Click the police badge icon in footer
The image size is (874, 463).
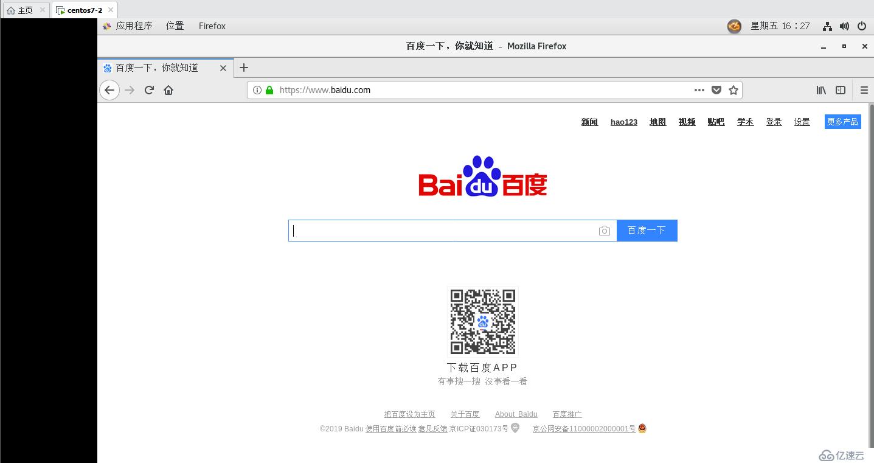(642, 428)
